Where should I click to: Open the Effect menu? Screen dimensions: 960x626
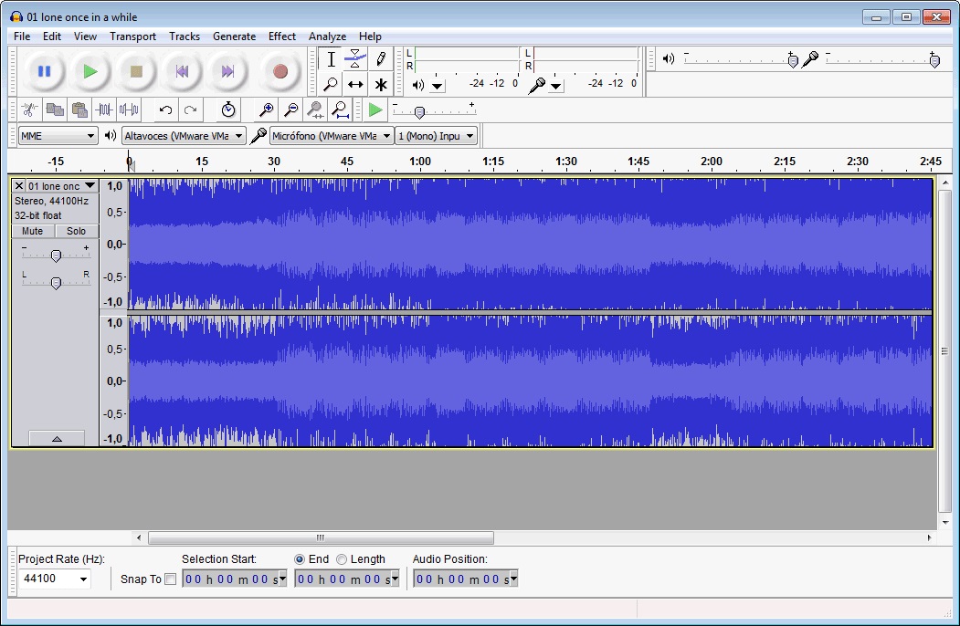pos(281,37)
